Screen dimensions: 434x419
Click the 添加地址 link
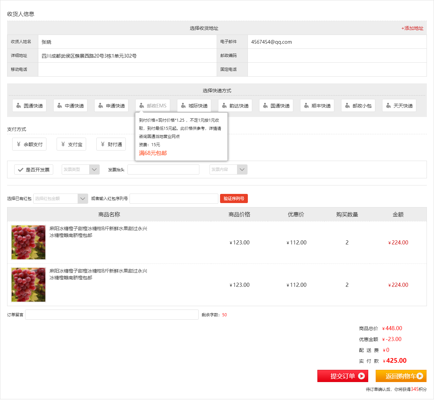point(412,28)
